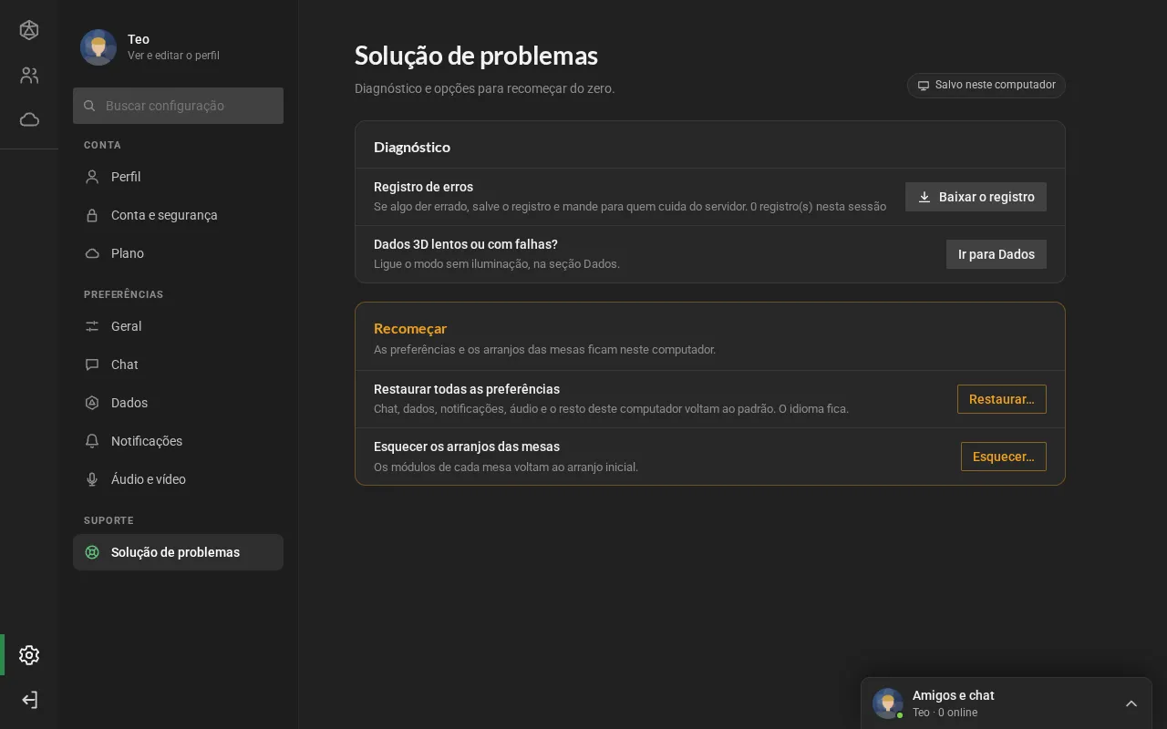Click 'Diagnóstico e opções para recomeçar' subtitle

coord(485,88)
